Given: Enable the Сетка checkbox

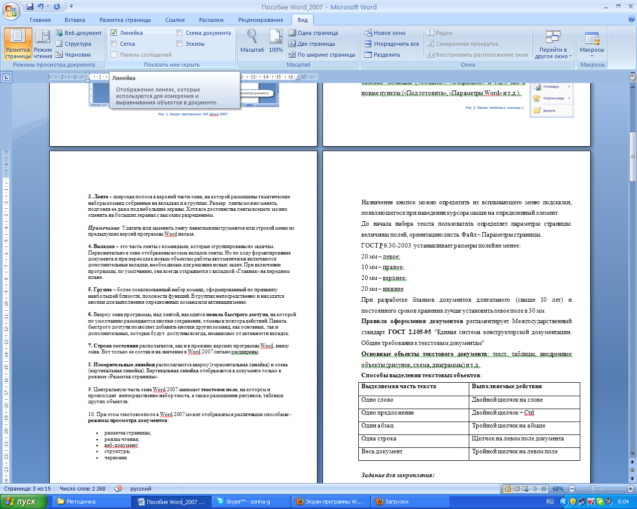Looking at the screenshot, I should [x=113, y=44].
